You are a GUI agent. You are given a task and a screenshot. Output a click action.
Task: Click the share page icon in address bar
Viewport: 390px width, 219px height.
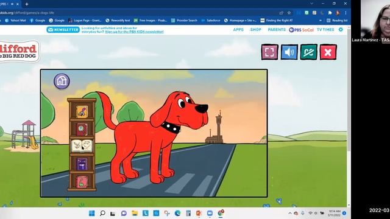[282, 13]
